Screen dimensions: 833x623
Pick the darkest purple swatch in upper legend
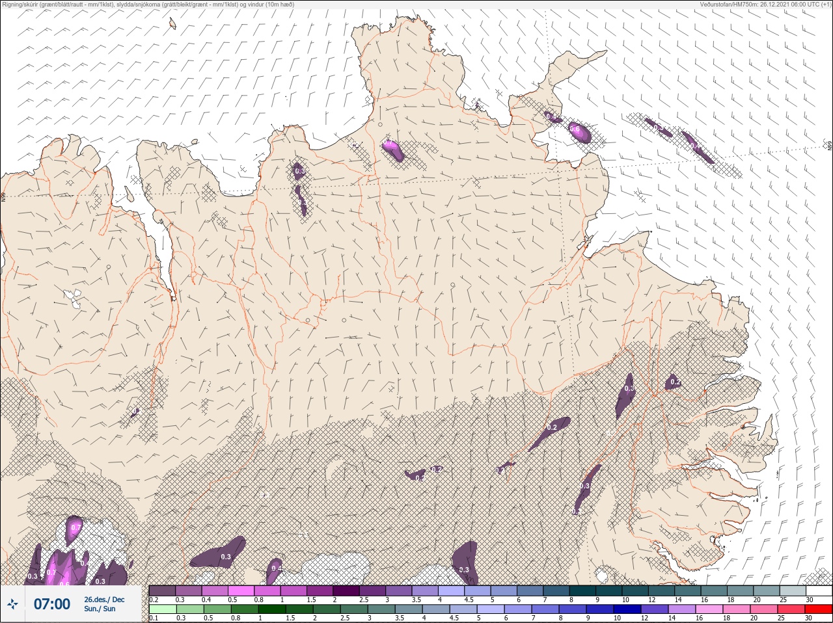[346, 591]
